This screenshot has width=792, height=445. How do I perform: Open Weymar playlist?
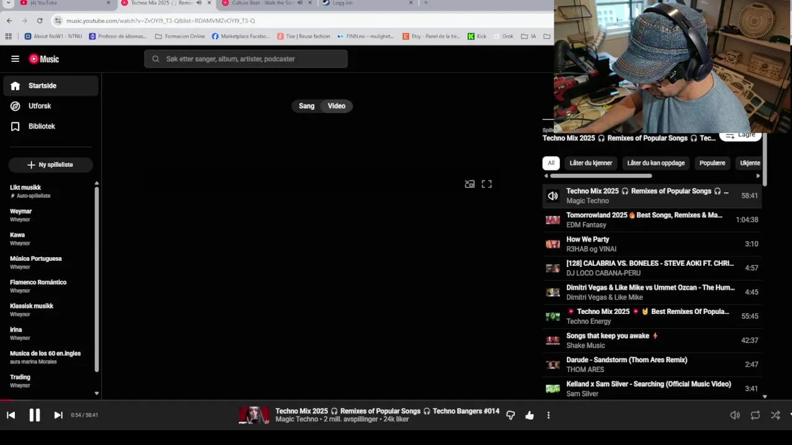click(x=49, y=215)
